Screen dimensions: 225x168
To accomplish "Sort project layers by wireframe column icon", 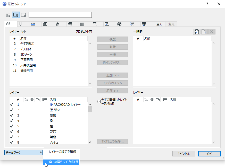I will (38, 100).
